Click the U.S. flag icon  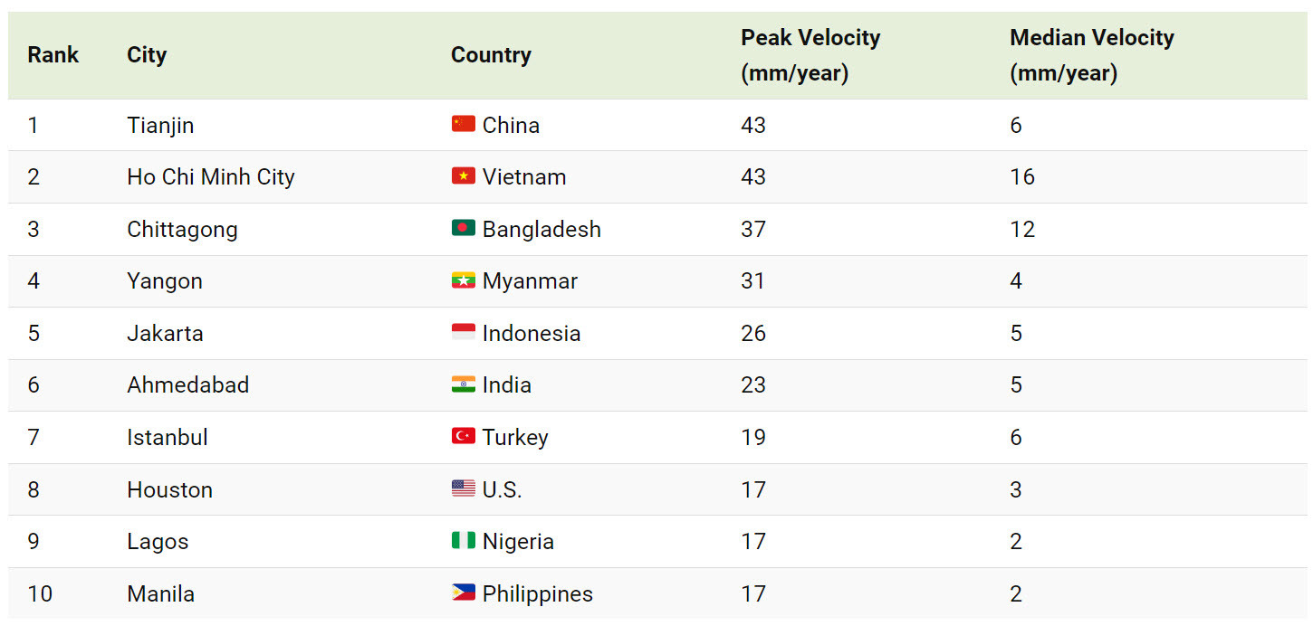click(x=463, y=488)
